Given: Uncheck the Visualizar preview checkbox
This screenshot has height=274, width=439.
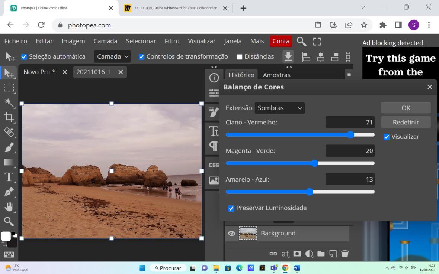Looking at the screenshot, I should tap(387, 137).
